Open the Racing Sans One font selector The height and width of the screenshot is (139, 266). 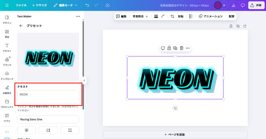48,119
